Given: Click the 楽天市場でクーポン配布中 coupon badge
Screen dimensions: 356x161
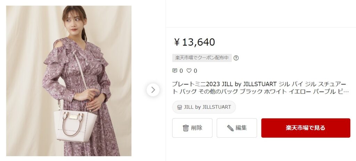Looking at the screenshot, I should (x=202, y=58).
